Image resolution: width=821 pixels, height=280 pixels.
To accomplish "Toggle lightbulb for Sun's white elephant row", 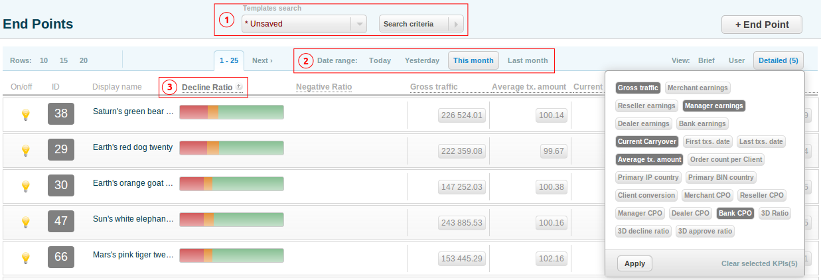I will click(25, 222).
